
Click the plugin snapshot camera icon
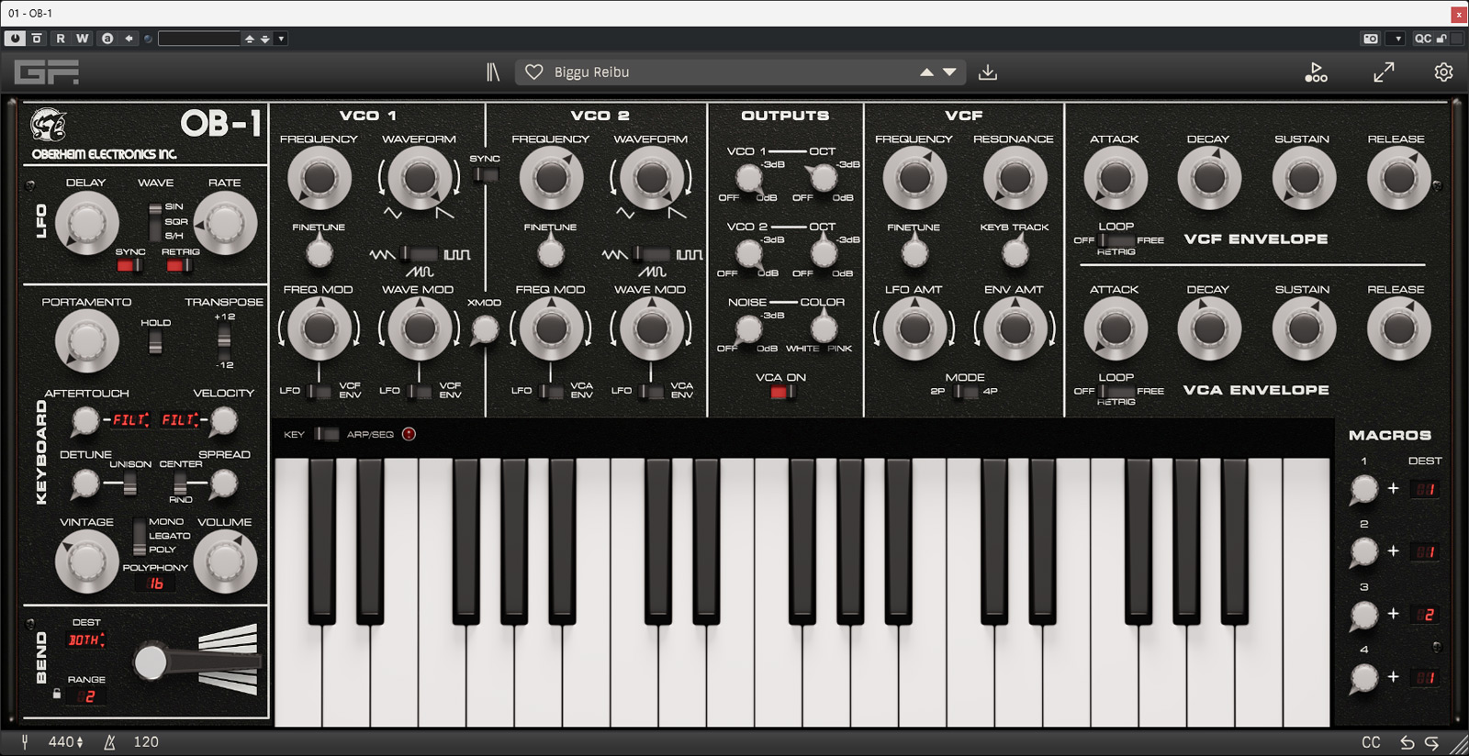(1371, 39)
